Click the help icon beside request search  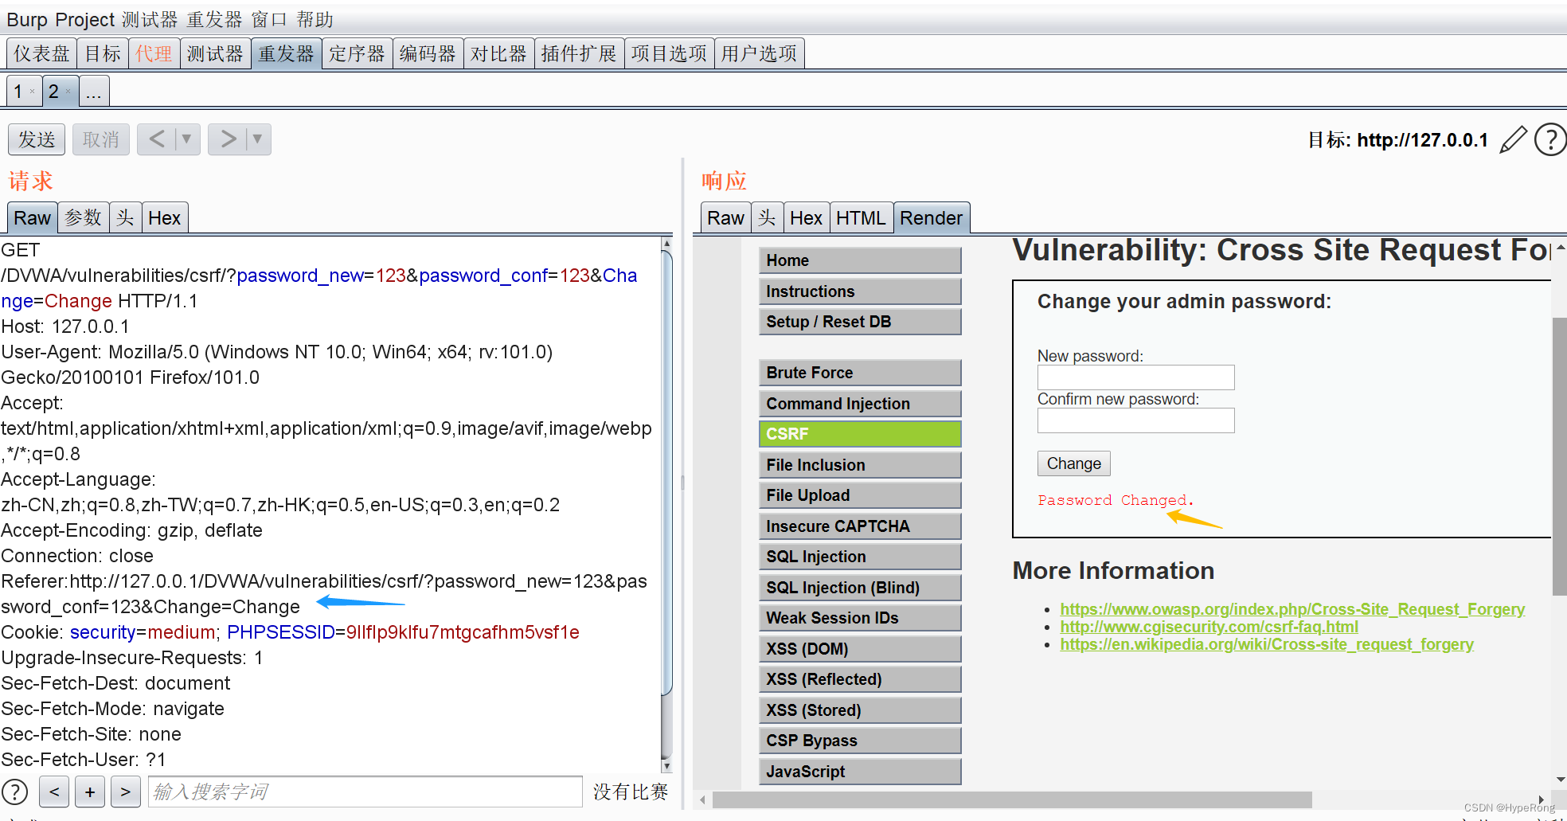pyautogui.click(x=14, y=792)
